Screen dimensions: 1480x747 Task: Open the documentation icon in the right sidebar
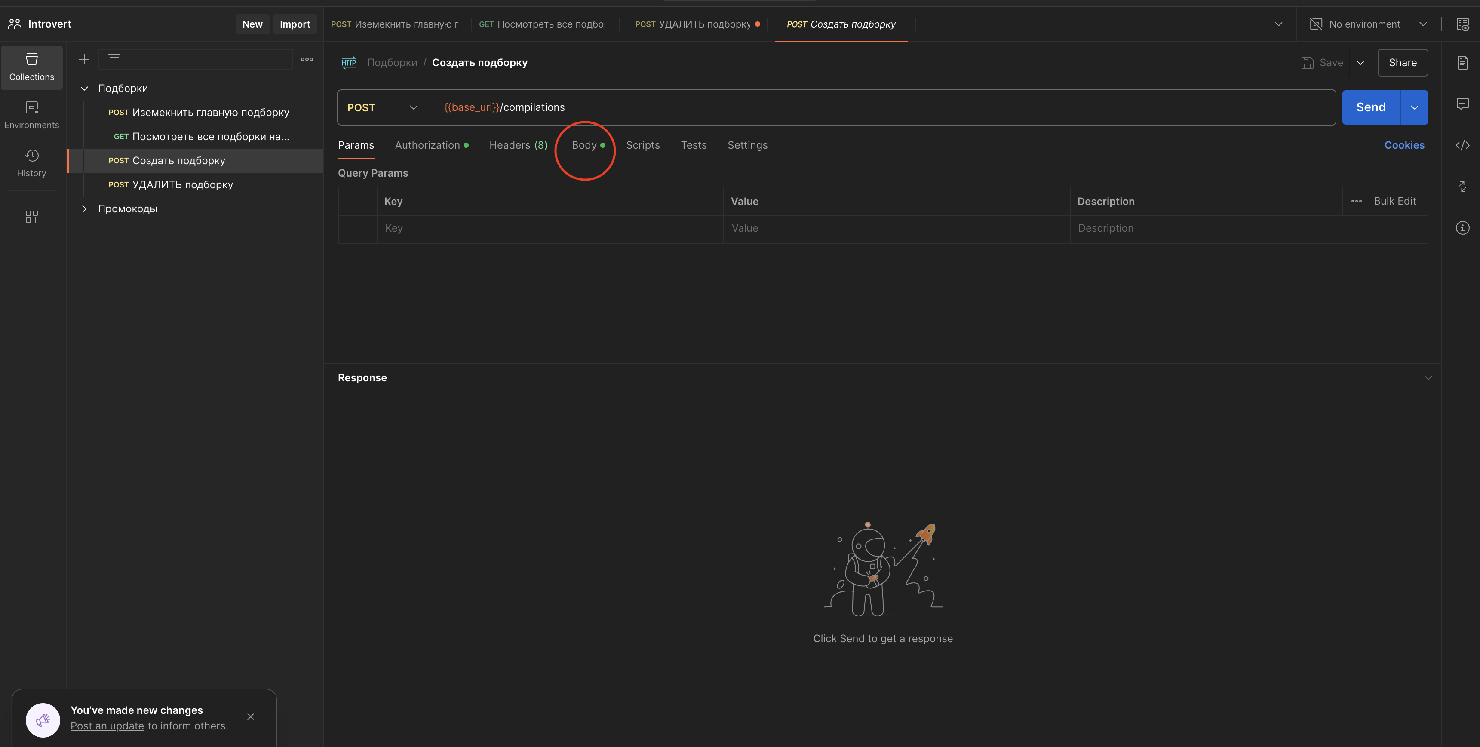pos(1462,63)
